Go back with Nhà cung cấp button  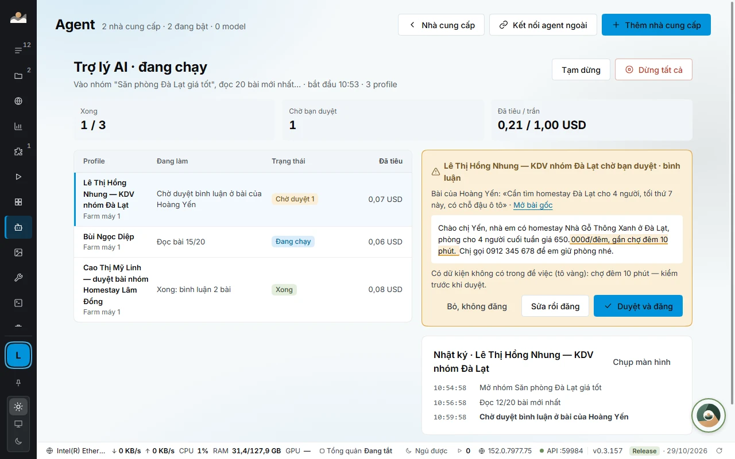coord(442,25)
